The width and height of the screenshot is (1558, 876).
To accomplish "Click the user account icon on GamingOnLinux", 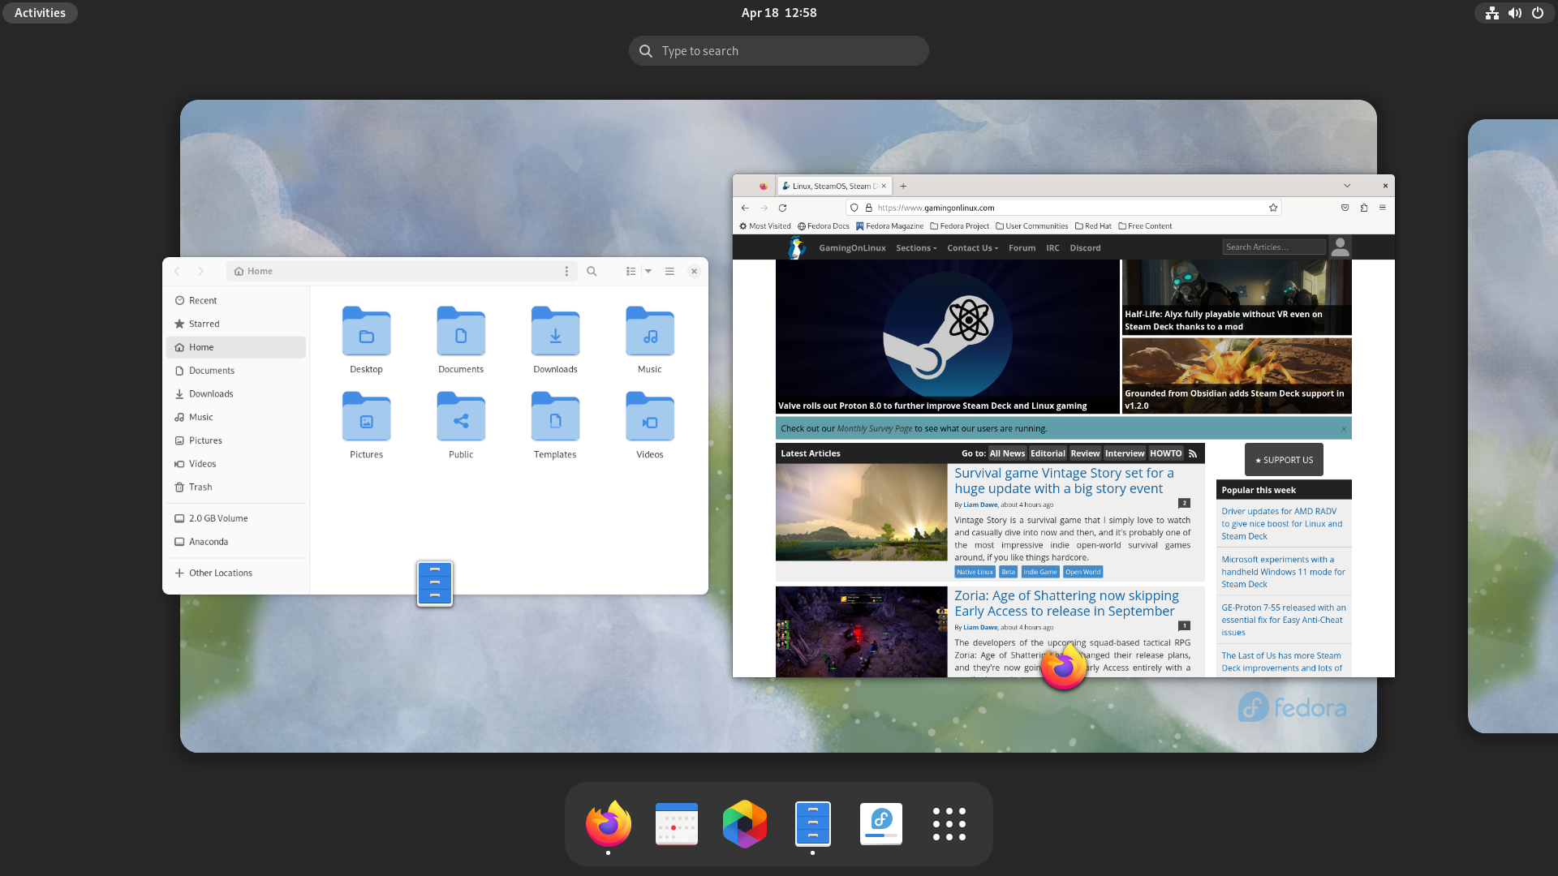I will [1340, 247].
